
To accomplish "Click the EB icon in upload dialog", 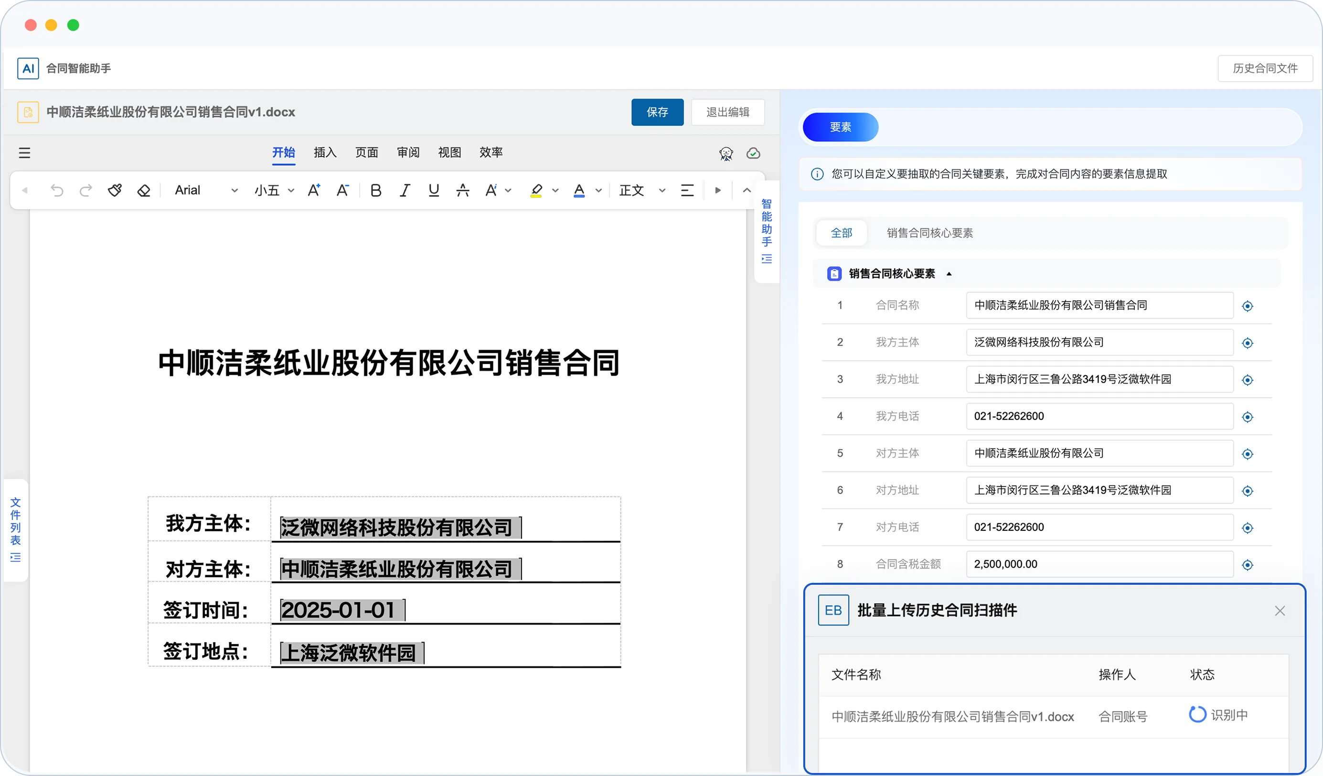I will (x=833, y=610).
